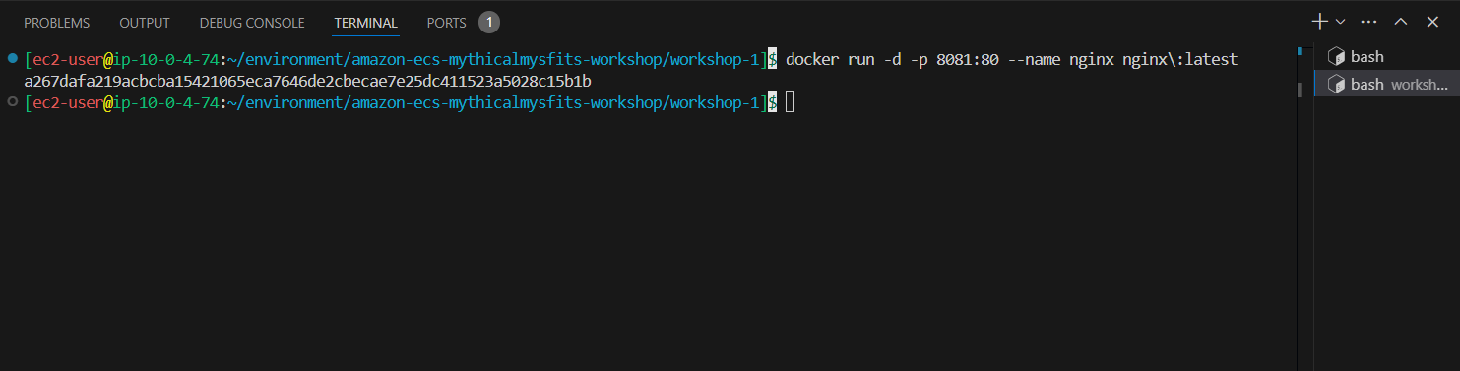1460x371 pixels.
Task: Open the terminal more actions ellipsis
Action: point(1368,22)
